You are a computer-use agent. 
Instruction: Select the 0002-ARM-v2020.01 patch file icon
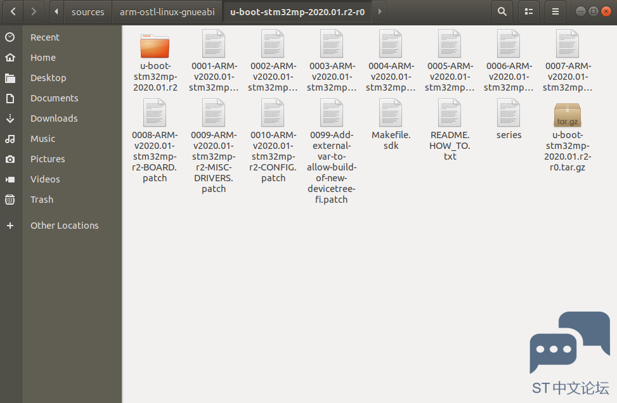coord(273,44)
